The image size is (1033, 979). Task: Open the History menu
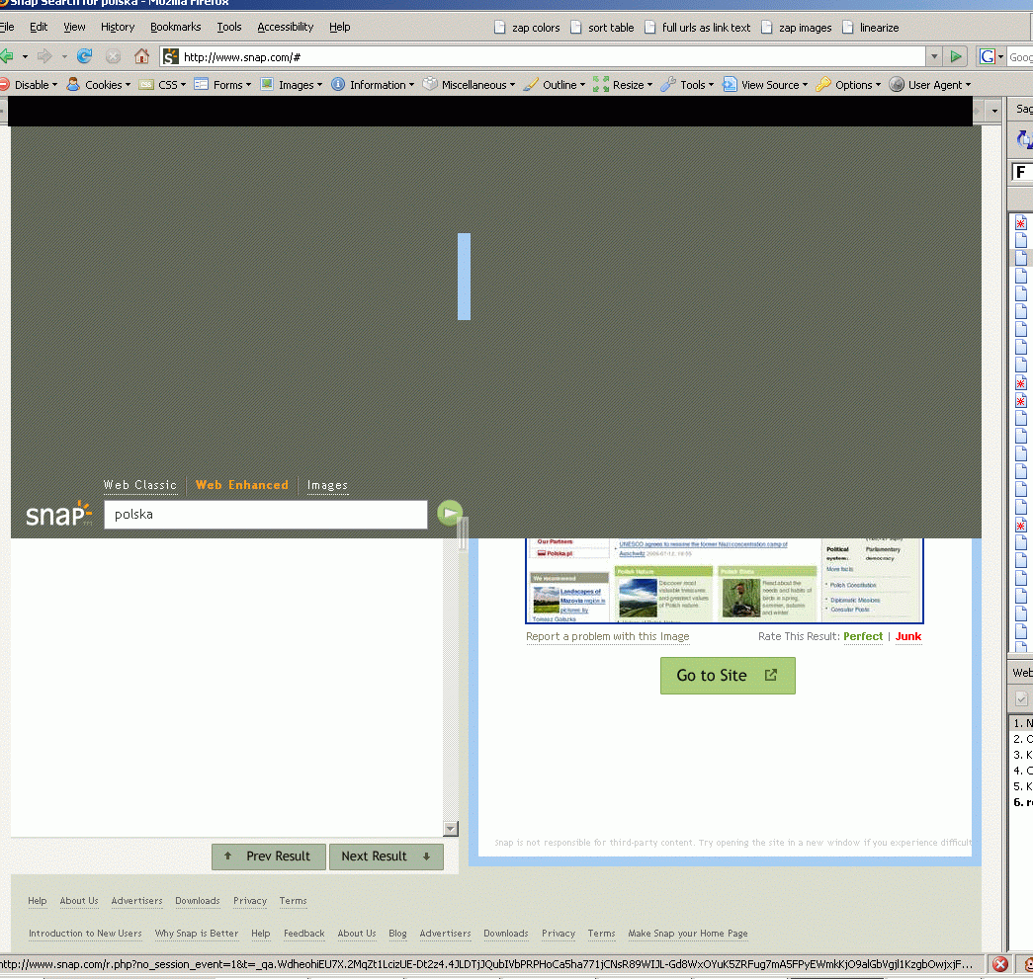[118, 27]
